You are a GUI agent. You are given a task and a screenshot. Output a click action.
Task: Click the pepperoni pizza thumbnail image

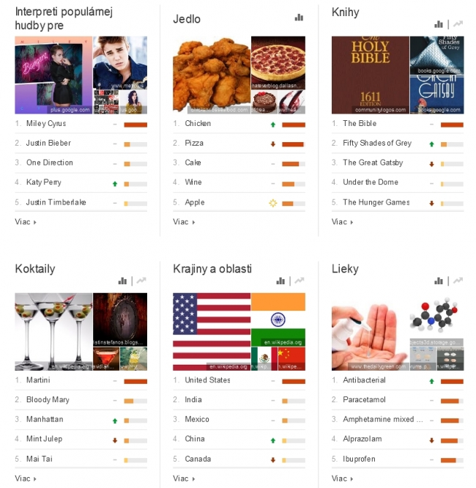pyautogui.click(x=278, y=62)
